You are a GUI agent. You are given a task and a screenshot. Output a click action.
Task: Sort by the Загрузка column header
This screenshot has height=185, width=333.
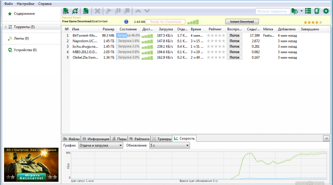coord(165,29)
